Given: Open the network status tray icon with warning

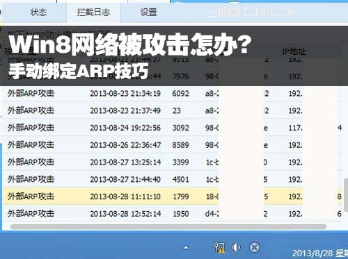Looking at the screenshot, I should (x=219, y=247).
